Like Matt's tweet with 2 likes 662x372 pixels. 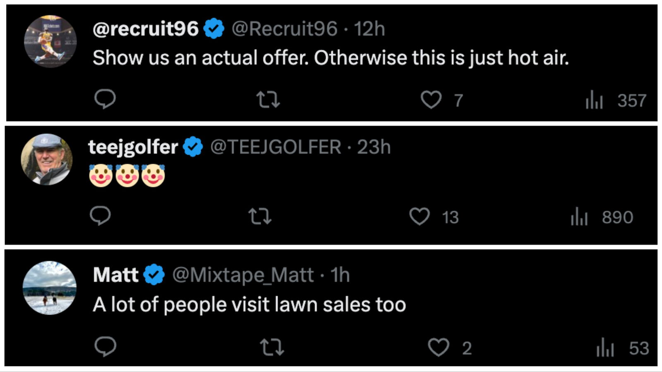(438, 348)
